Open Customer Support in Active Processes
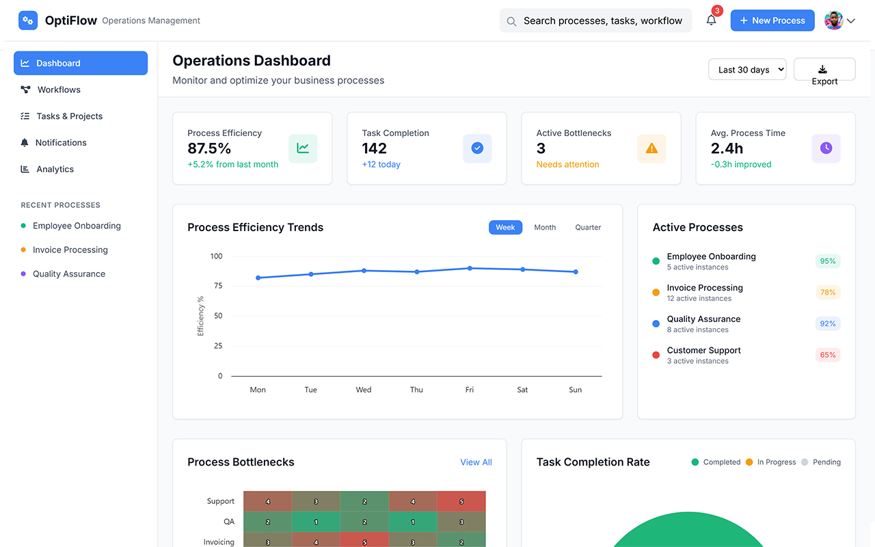 coord(746,355)
